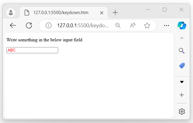Start Read aloud for this page
This screenshot has height=123, width=193.
(133, 25)
